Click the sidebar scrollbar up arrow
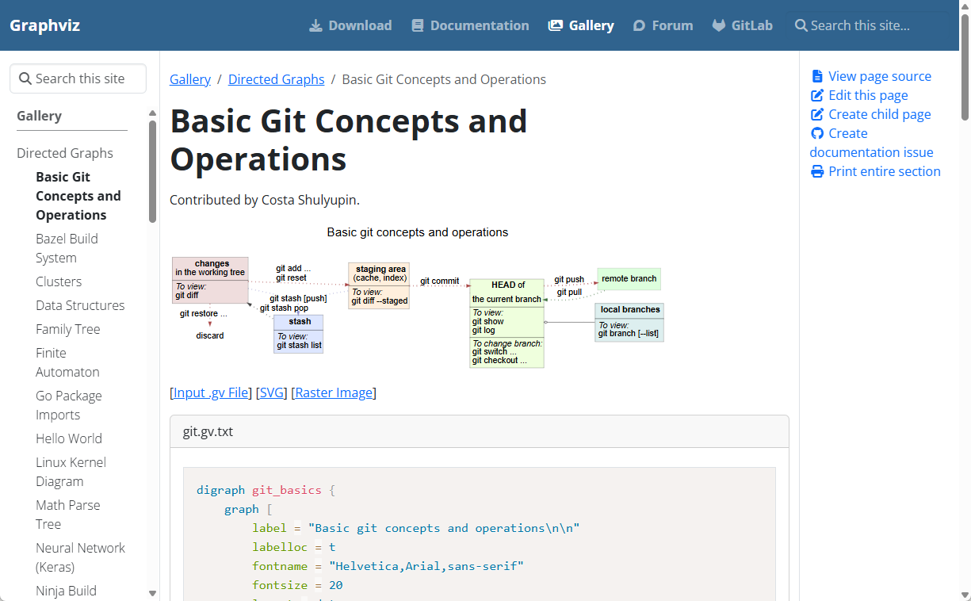Viewport: 971px width, 601px height. point(153,113)
